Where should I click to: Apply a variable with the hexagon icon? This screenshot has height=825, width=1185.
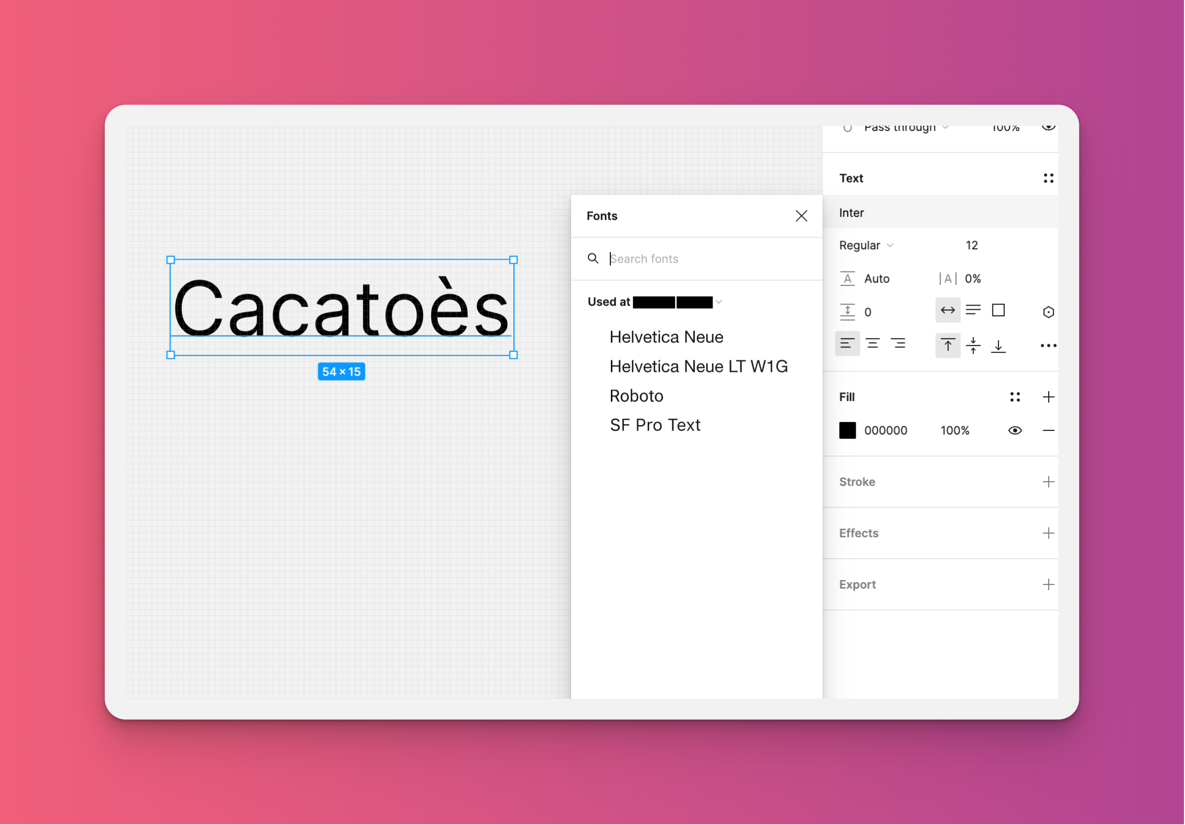1048,311
